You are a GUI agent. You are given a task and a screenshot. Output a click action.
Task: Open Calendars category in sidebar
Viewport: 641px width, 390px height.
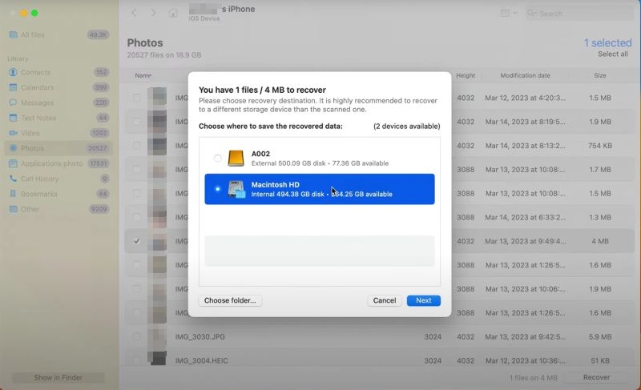click(58, 87)
